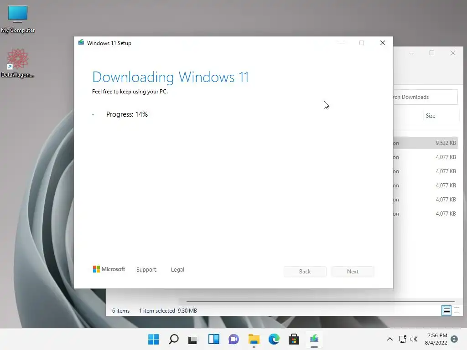Screen dimensions: 467x350
Task: Open the network status tray icon
Action: pyautogui.click(x=402, y=339)
